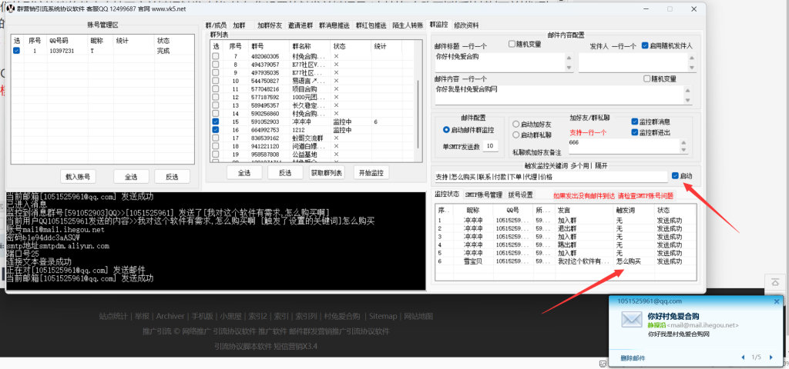Image resolution: width=789 pixels, height=369 pixels.
Task: Open the SMTP账号管理 tab
Action: click(x=483, y=194)
